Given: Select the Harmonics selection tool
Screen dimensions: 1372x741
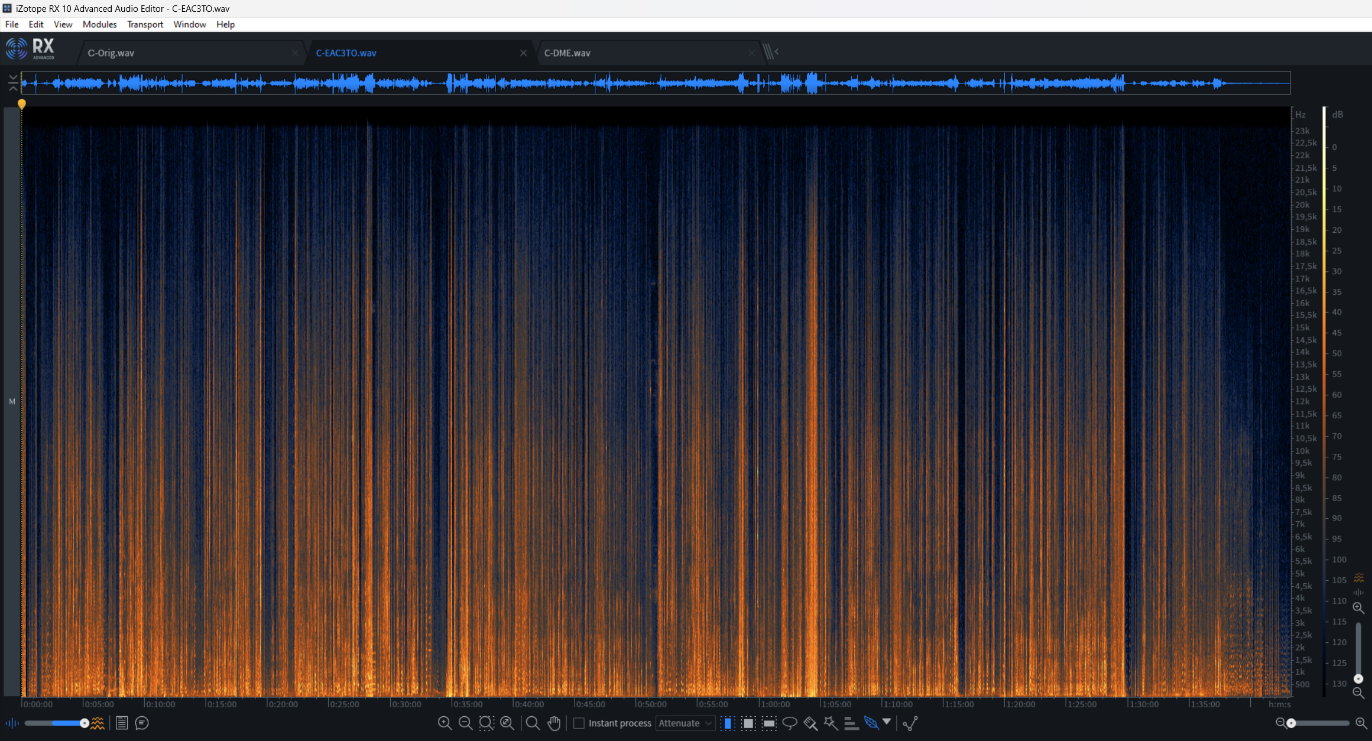Looking at the screenshot, I should click(x=851, y=723).
